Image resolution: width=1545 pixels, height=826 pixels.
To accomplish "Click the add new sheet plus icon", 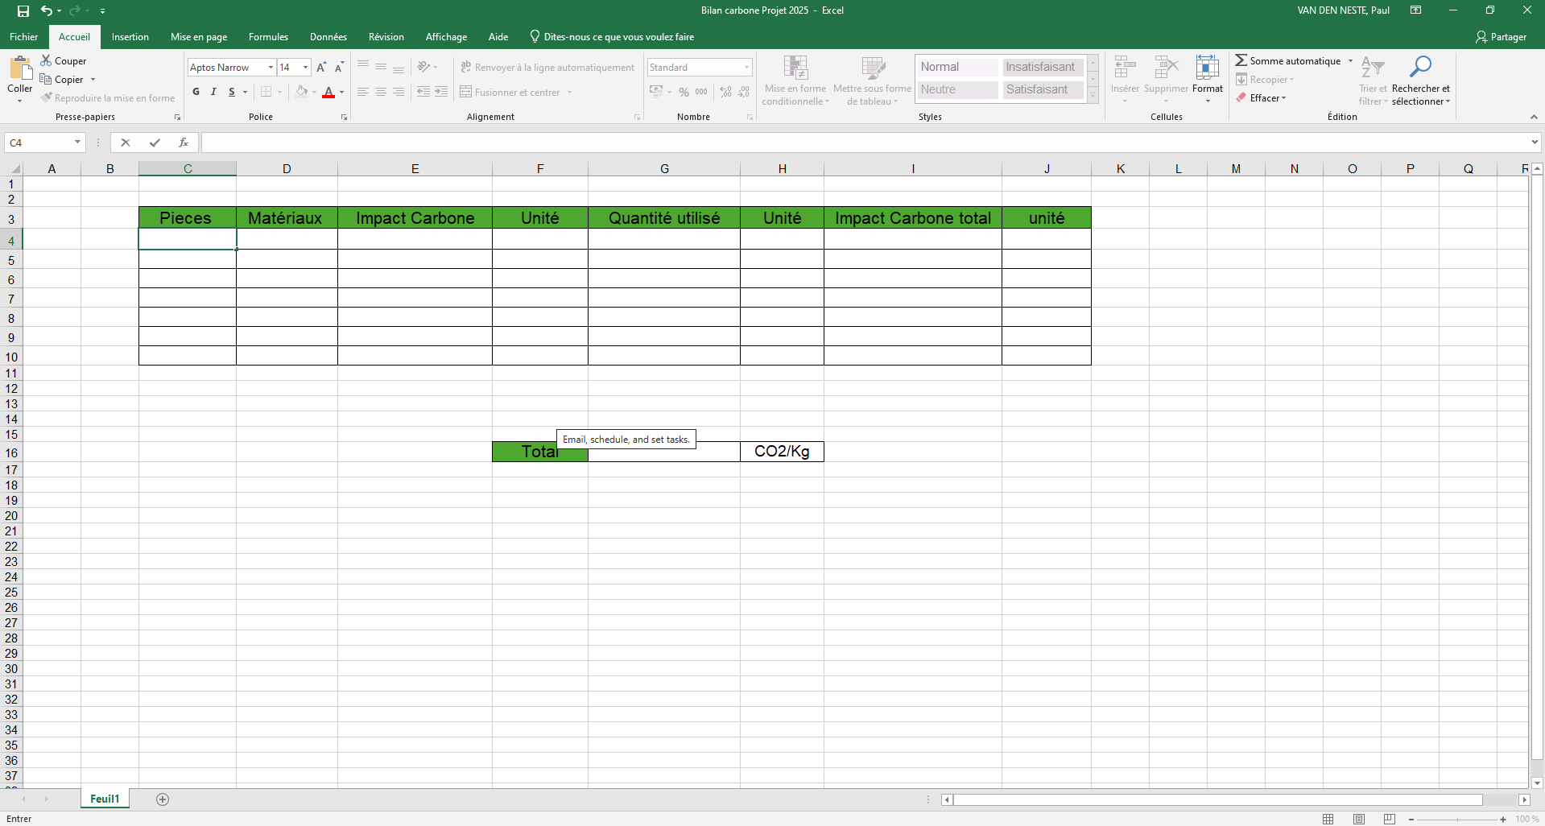I will [163, 799].
